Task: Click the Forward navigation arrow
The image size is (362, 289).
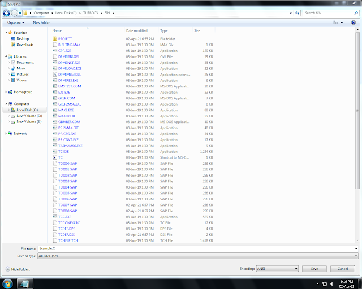Action: (15, 13)
